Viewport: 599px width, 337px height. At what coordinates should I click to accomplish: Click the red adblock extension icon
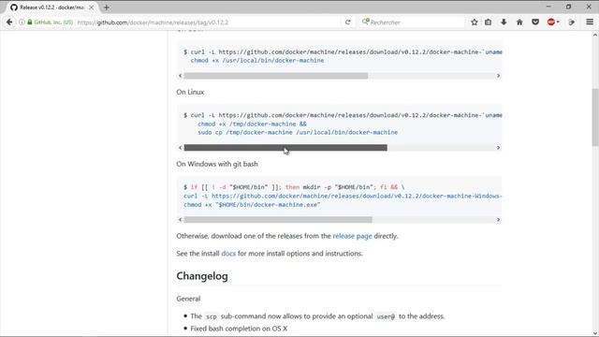click(552, 22)
